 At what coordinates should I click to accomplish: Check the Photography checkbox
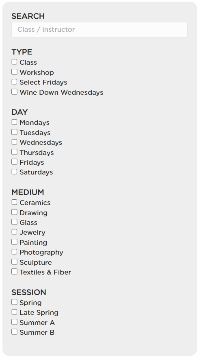[x=14, y=252]
